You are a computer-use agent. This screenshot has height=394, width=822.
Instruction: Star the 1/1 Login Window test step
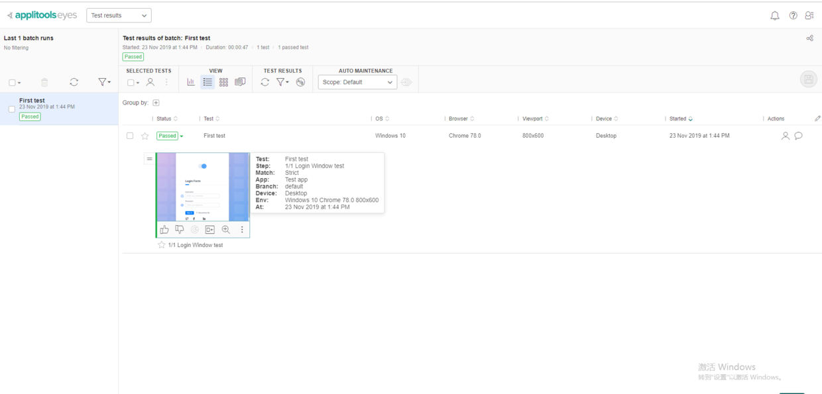(x=161, y=245)
